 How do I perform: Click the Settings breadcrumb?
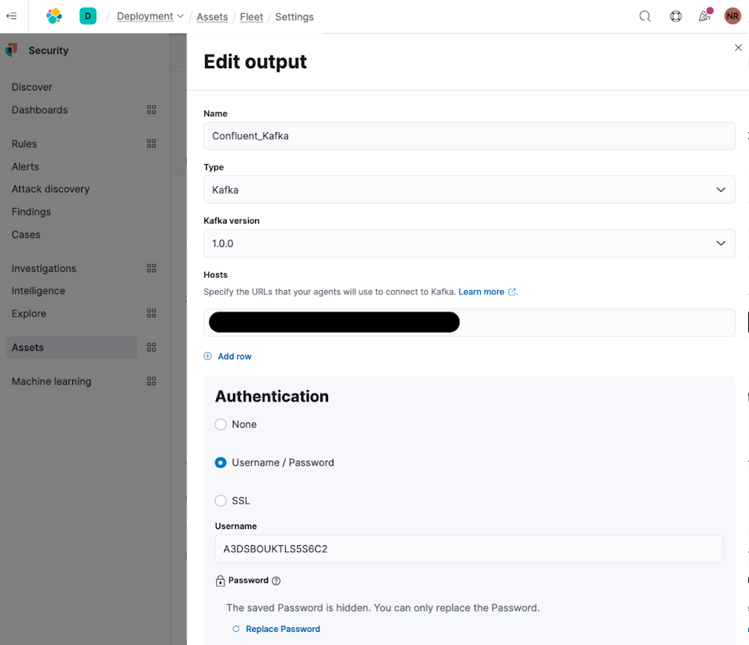click(294, 17)
